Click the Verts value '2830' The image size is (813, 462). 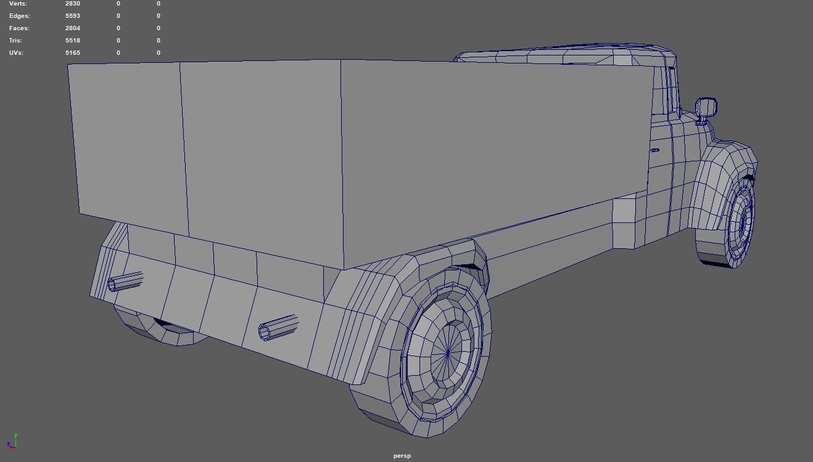[73, 4]
